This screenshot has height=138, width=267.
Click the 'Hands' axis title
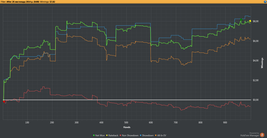(127, 127)
